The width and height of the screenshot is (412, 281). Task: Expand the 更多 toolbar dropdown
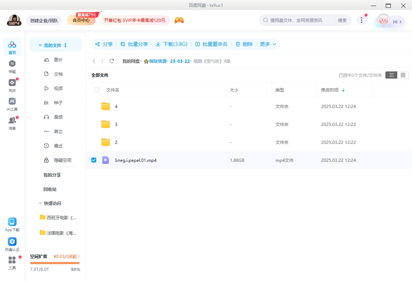(268, 44)
